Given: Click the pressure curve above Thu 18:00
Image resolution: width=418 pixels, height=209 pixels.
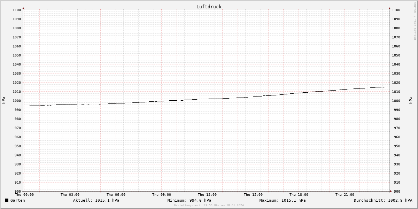Looking at the screenshot, I should (299, 93).
